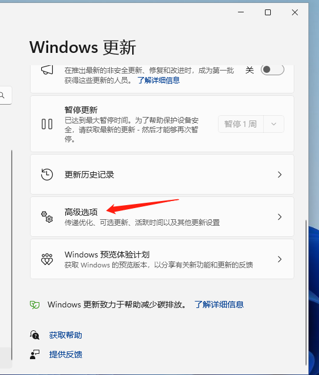Click the 获取 Windows 的预览版本 description text
The width and height of the screenshot is (319, 375).
point(159,264)
